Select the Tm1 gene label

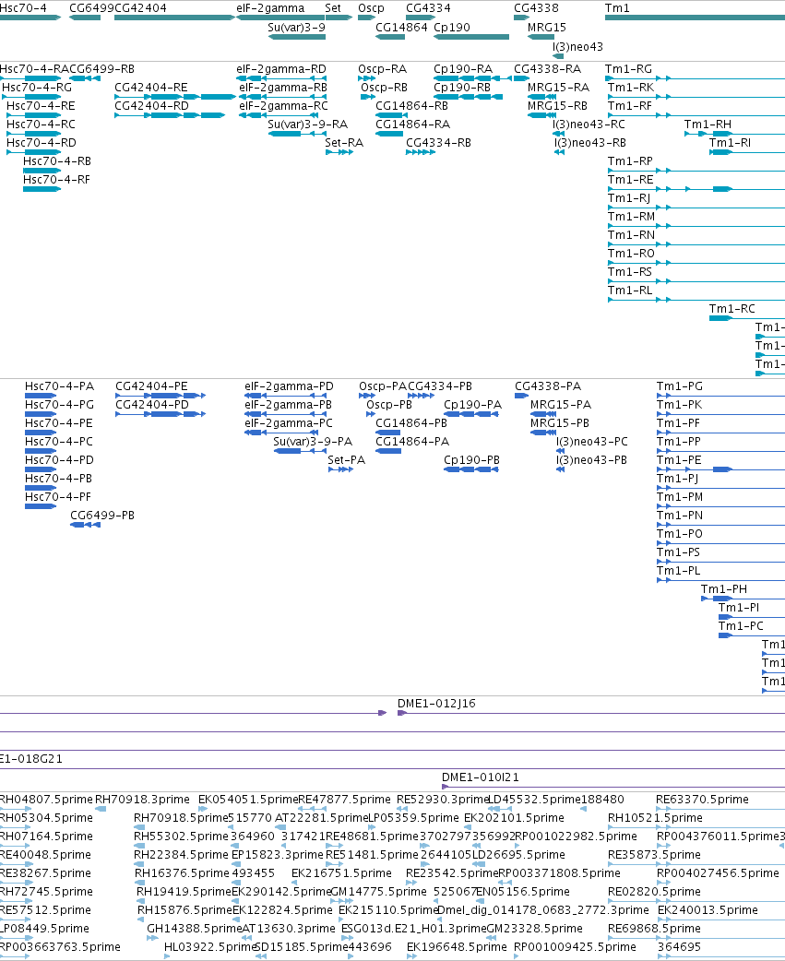coord(617,8)
